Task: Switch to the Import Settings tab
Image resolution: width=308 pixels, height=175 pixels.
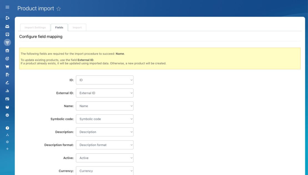Action: (35, 27)
